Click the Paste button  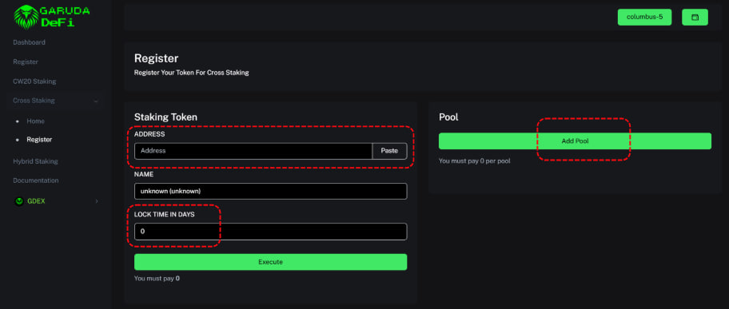pos(389,151)
